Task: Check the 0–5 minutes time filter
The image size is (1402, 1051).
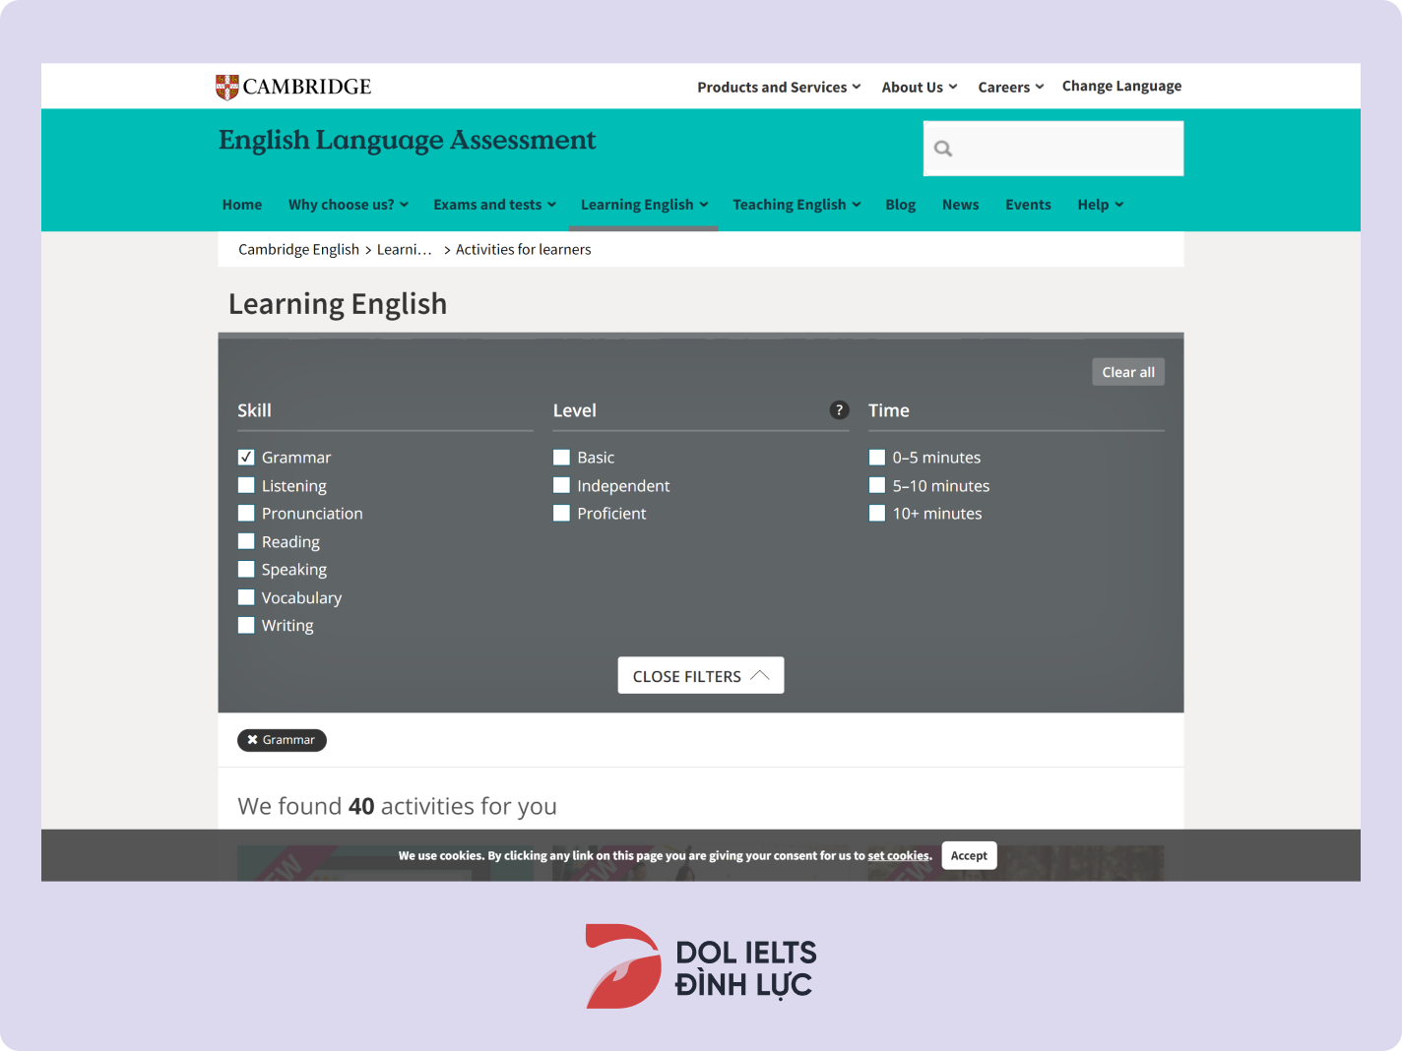Action: (x=877, y=458)
